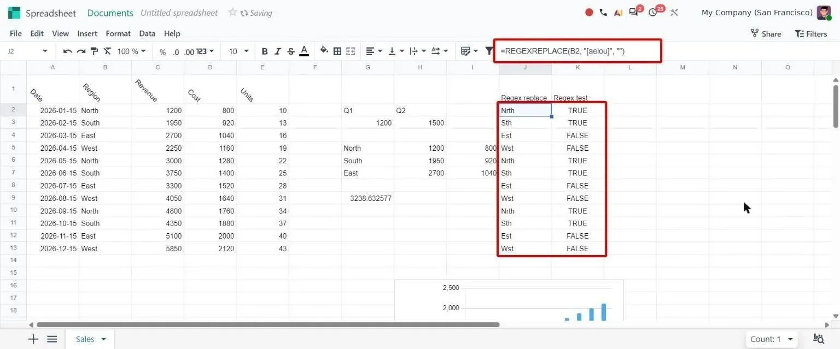
Task: Toggle strikethrough formatting
Action: (x=291, y=51)
